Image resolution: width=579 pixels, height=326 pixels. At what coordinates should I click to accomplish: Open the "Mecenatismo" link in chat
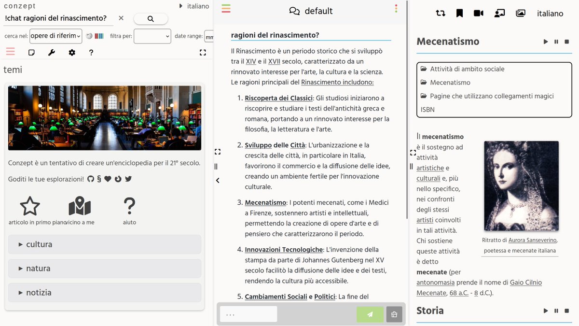(x=265, y=203)
